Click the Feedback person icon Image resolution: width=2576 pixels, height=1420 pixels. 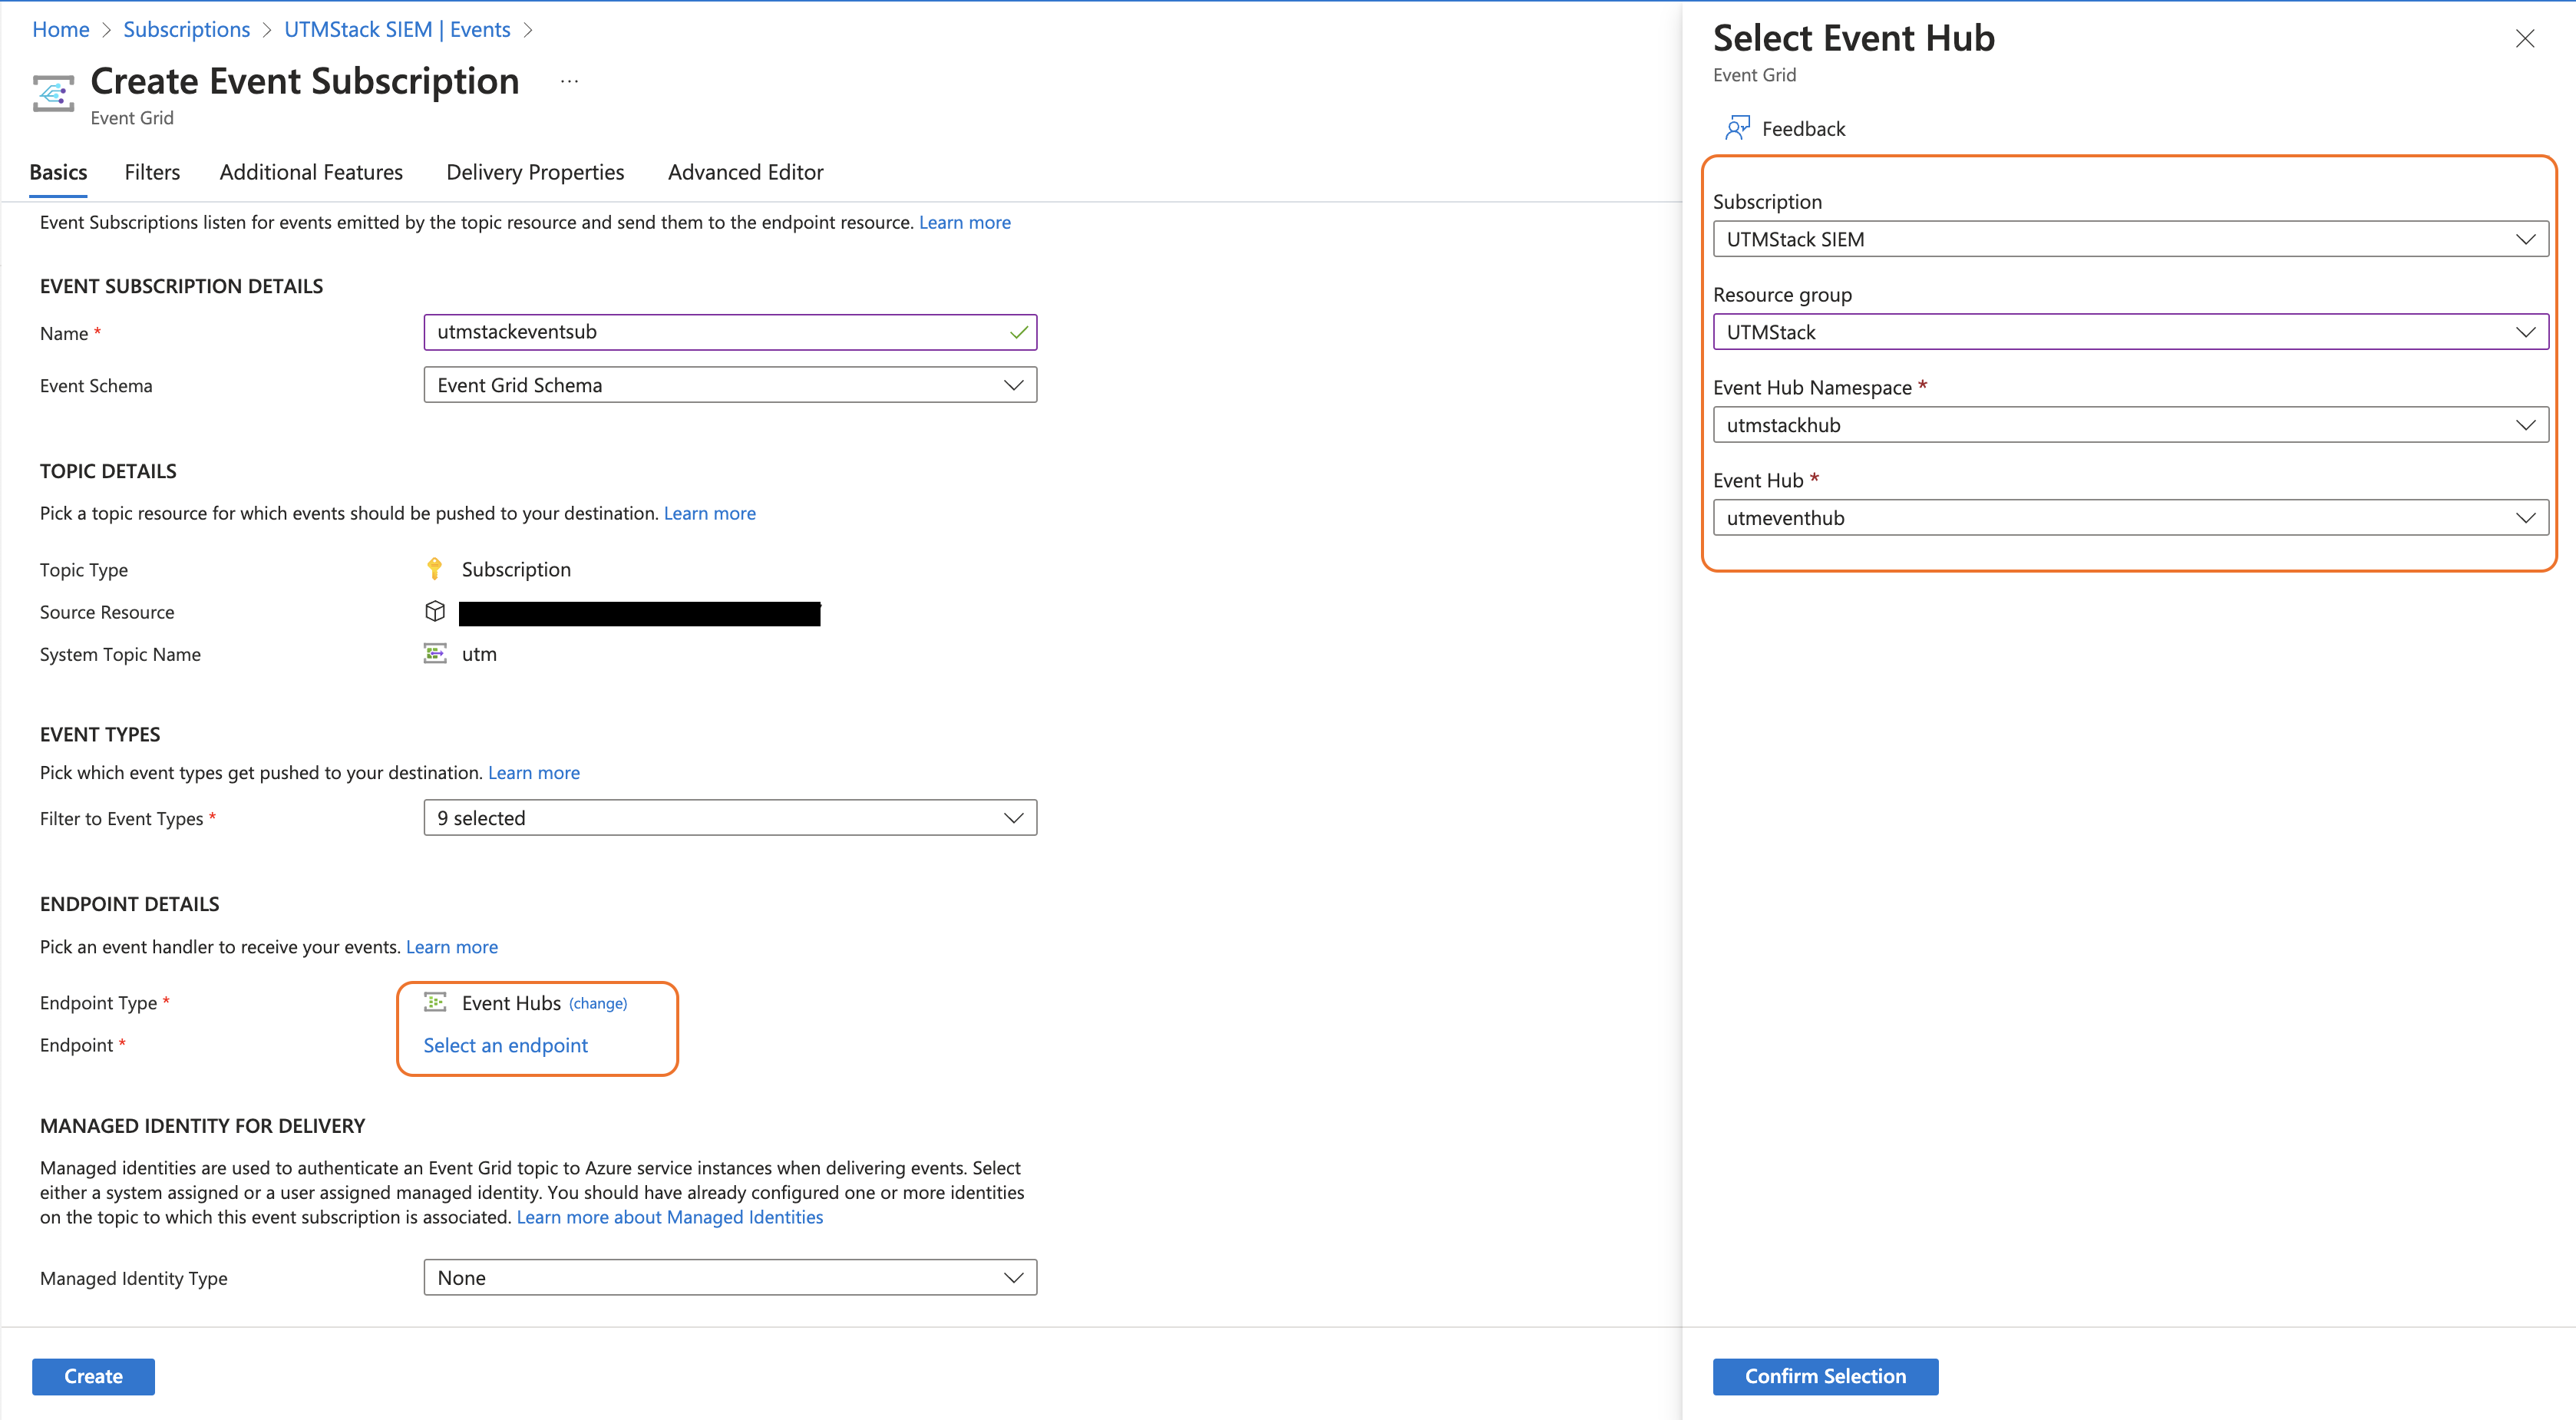[x=1737, y=128]
